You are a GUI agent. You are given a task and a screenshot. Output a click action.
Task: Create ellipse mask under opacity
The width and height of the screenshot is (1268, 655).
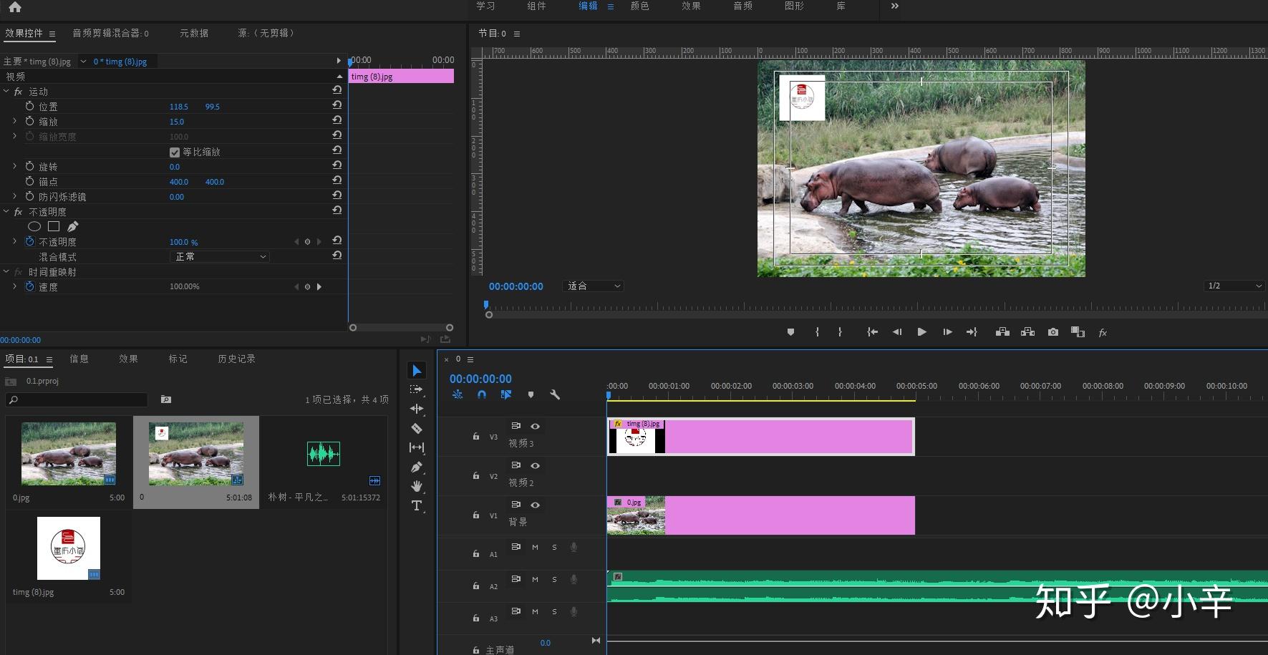pos(34,227)
